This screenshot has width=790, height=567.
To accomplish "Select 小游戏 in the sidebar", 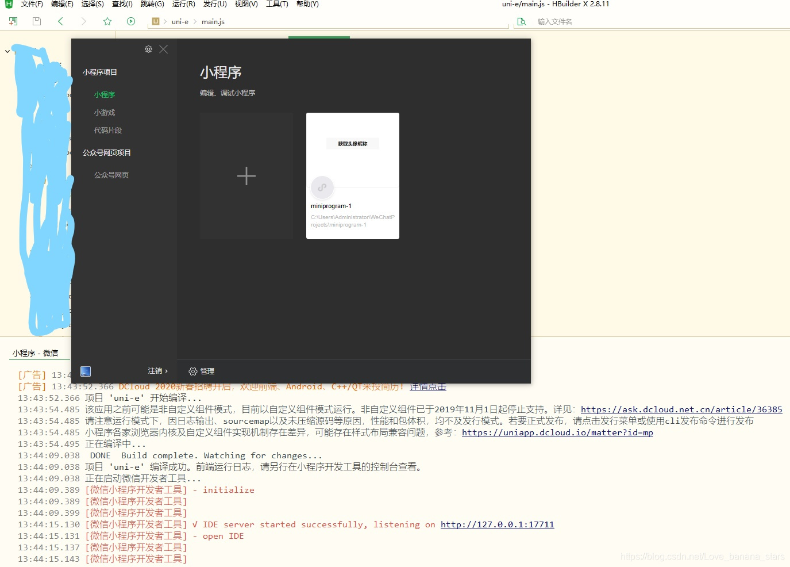I will (105, 113).
